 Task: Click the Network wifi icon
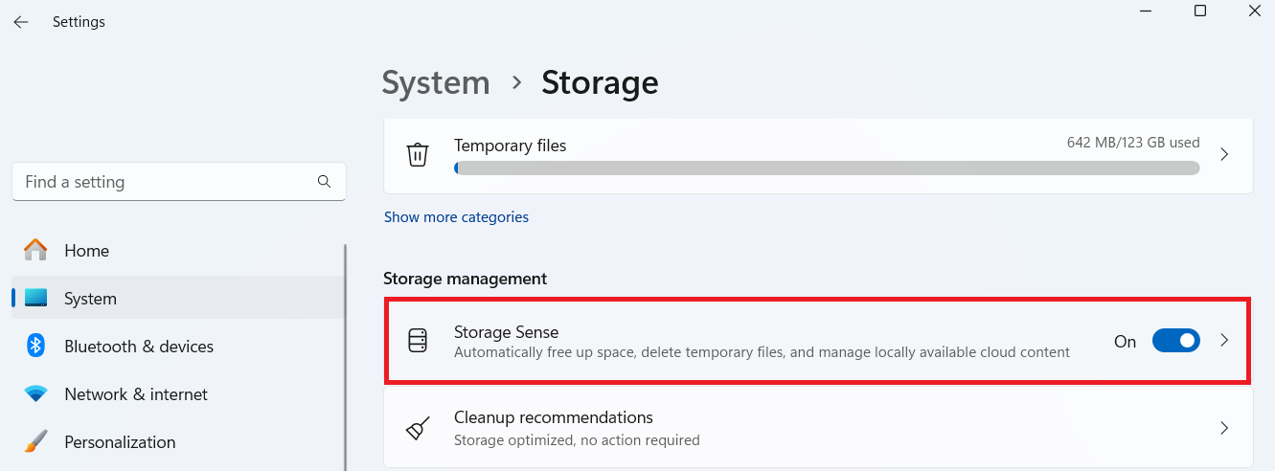tap(35, 394)
